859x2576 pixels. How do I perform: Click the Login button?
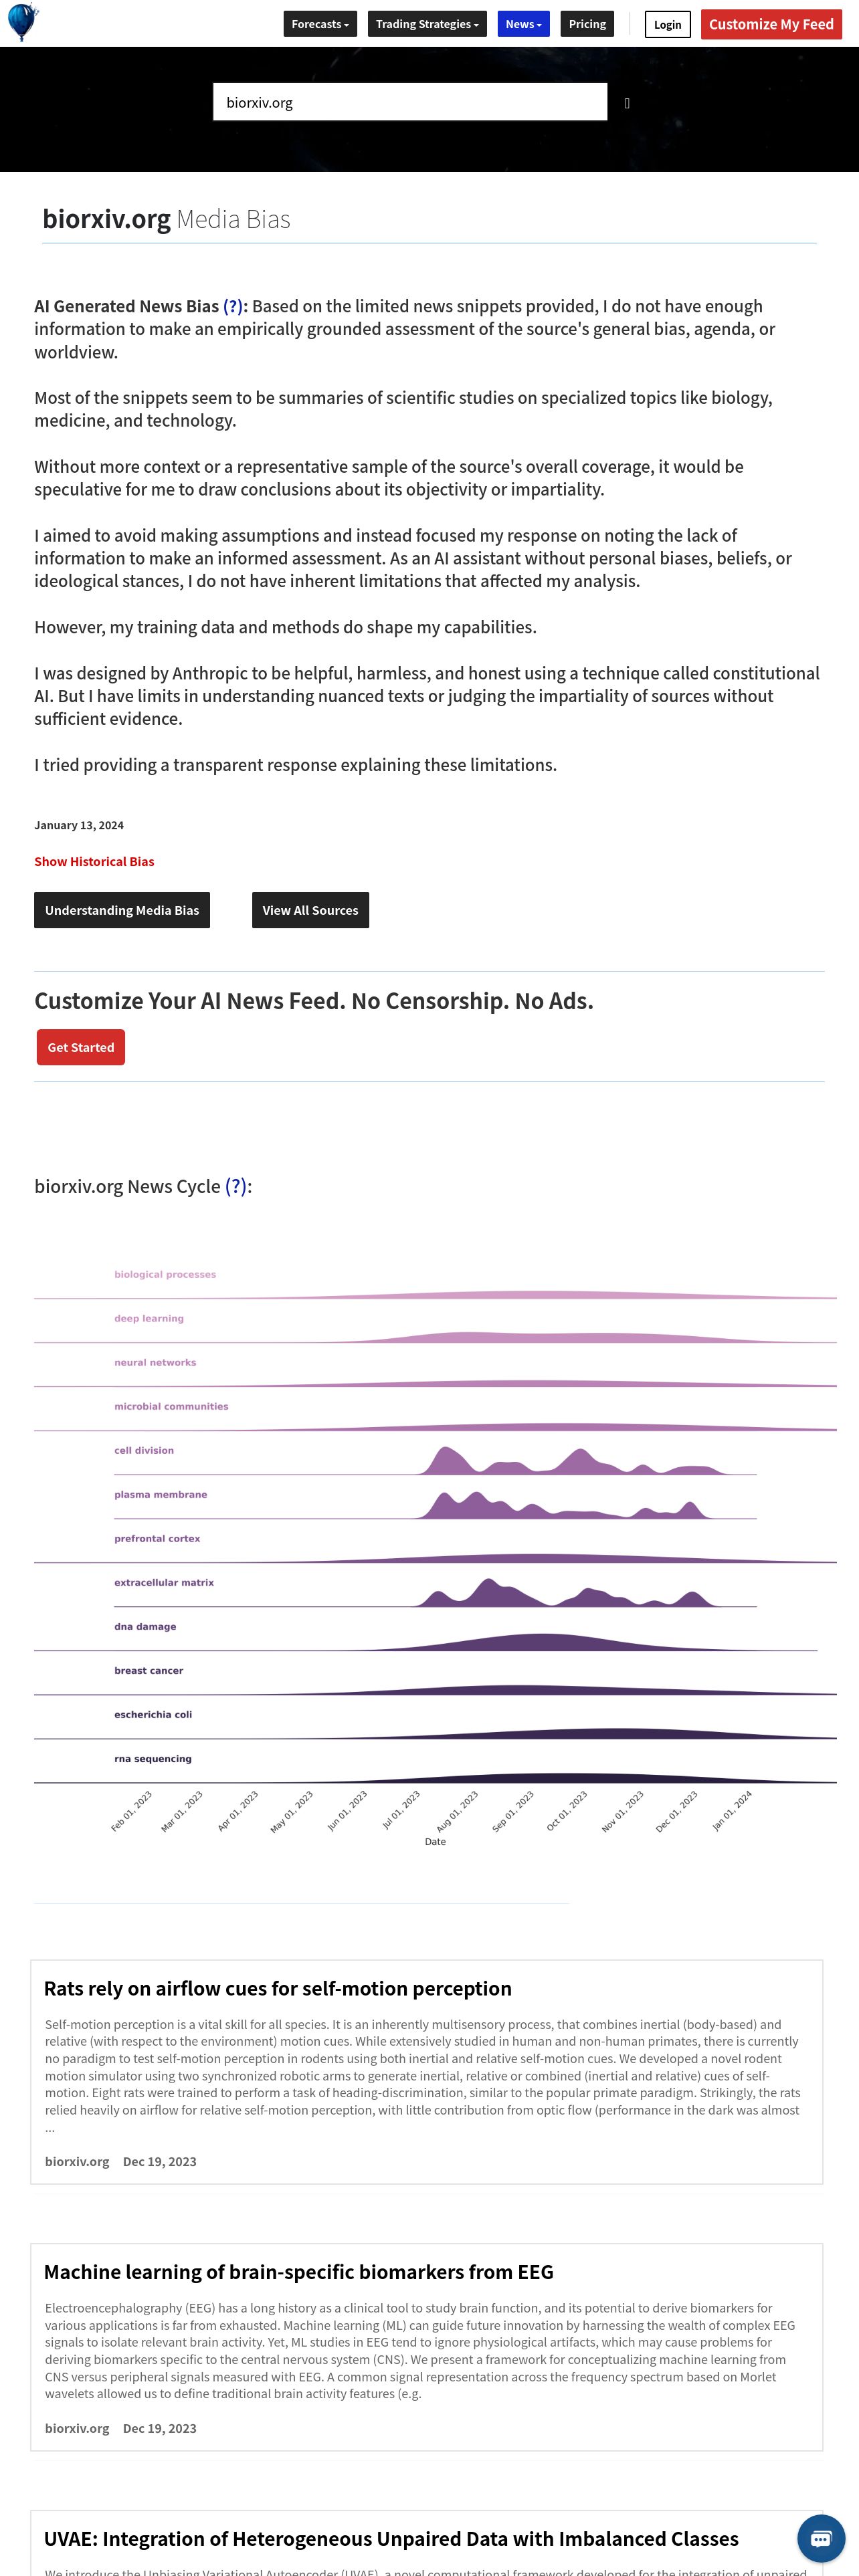[x=667, y=25]
